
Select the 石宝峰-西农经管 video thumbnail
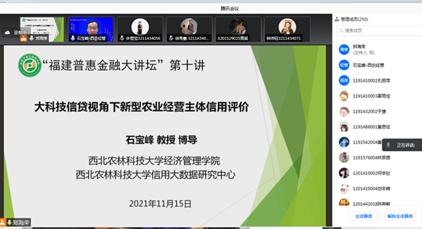[91, 29]
